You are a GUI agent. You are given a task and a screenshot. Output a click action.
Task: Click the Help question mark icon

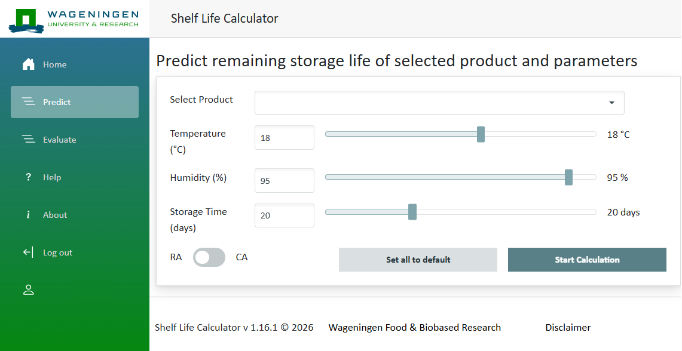pyautogui.click(x=28, y=177)
